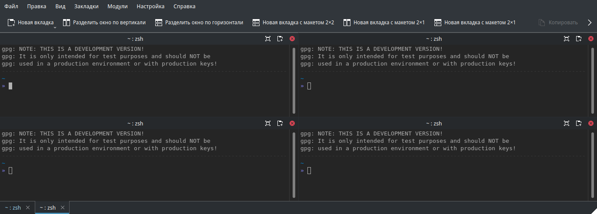597x214 pixels.
Task: Toggle maximize on the top-right terminal pane
Action: [x=567, y=39]
